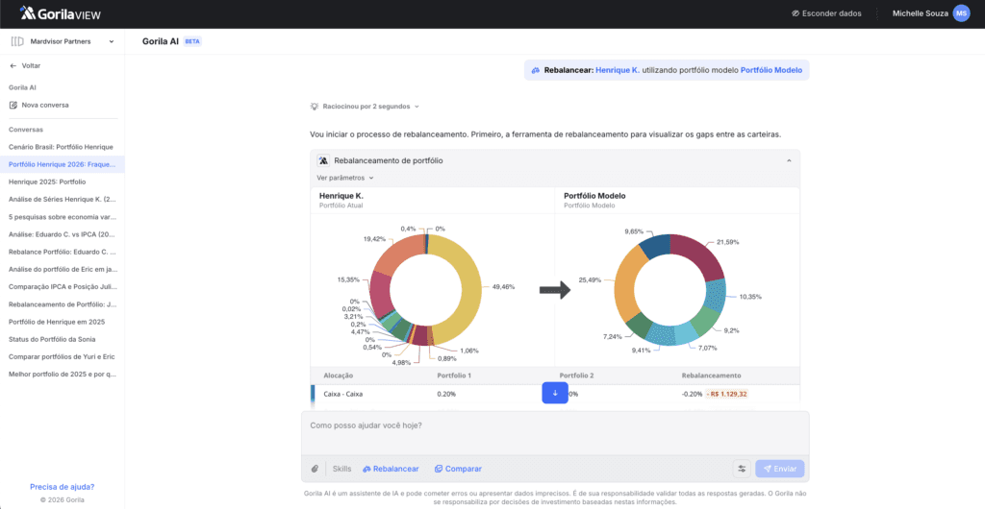Click the MS user avatar

[960, 13]
